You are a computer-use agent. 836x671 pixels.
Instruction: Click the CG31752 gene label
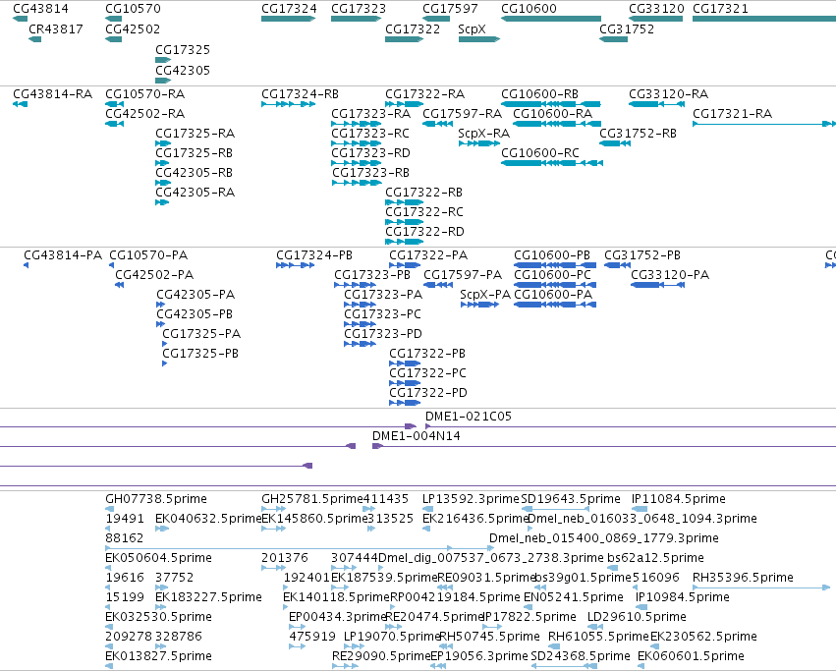pos(627,29)
